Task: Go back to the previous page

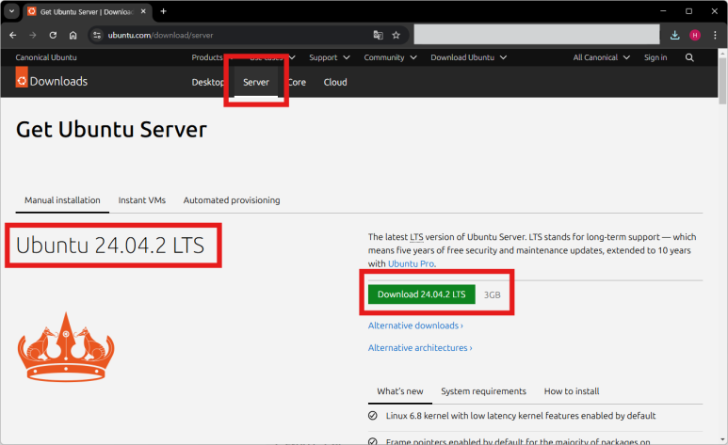Action: 13,35
